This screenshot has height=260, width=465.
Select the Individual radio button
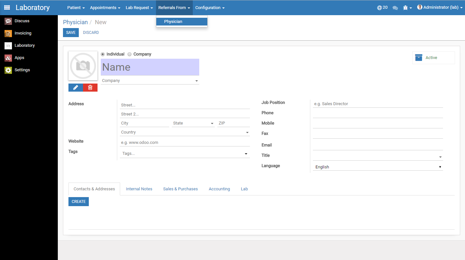click(x=103, y=54)
